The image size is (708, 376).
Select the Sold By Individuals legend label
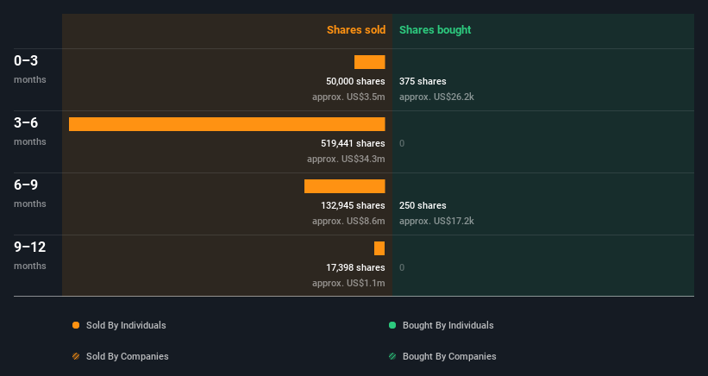tap(126, 325)
